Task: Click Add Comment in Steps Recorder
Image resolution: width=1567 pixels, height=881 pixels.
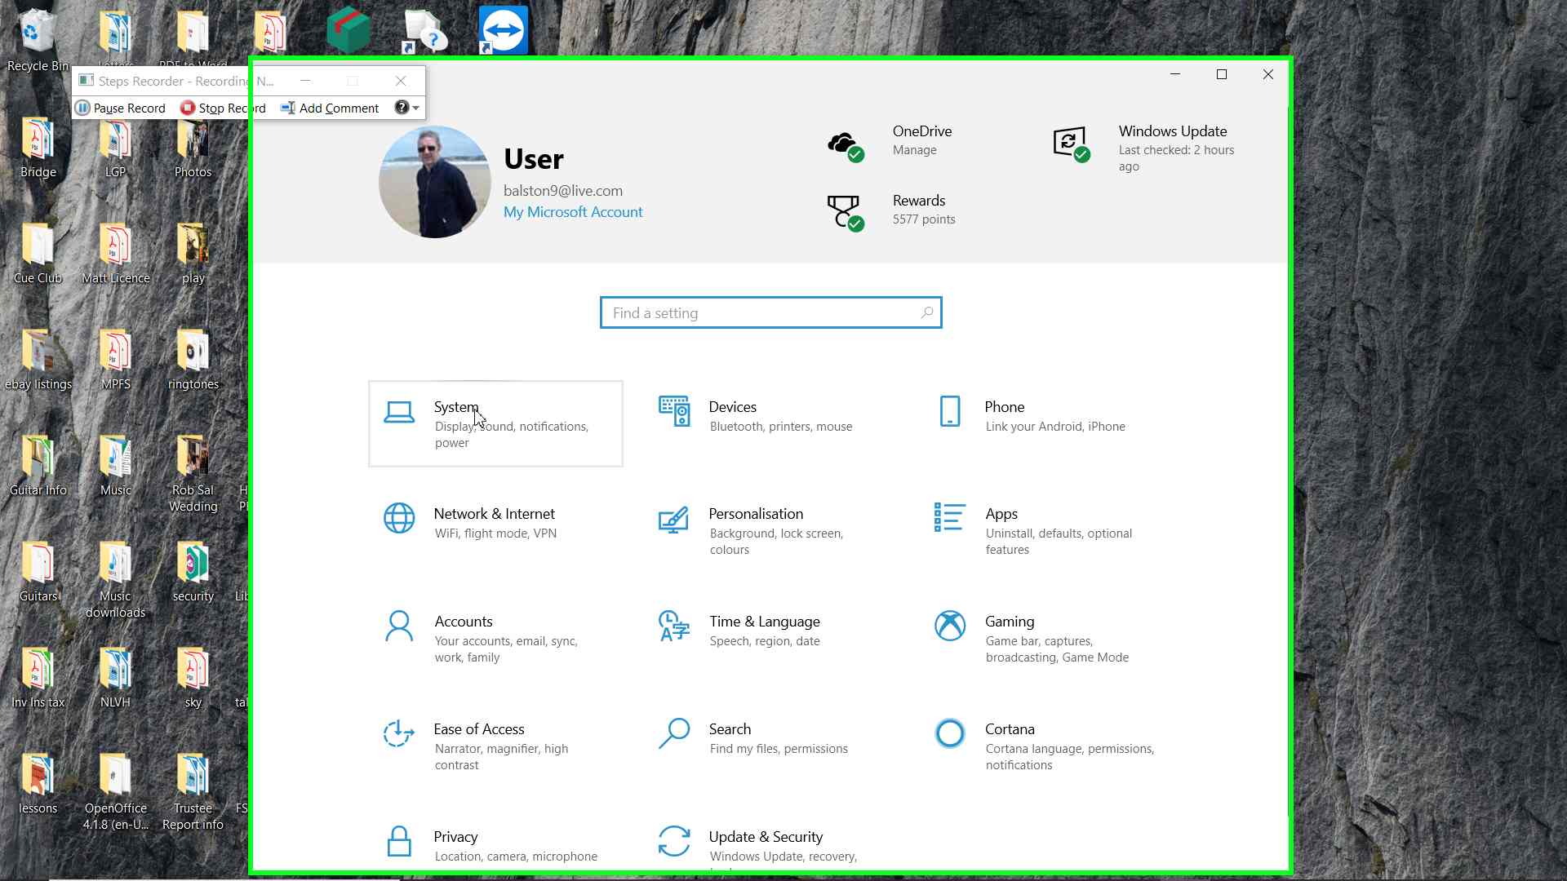Action: click(x=330, y=108)
